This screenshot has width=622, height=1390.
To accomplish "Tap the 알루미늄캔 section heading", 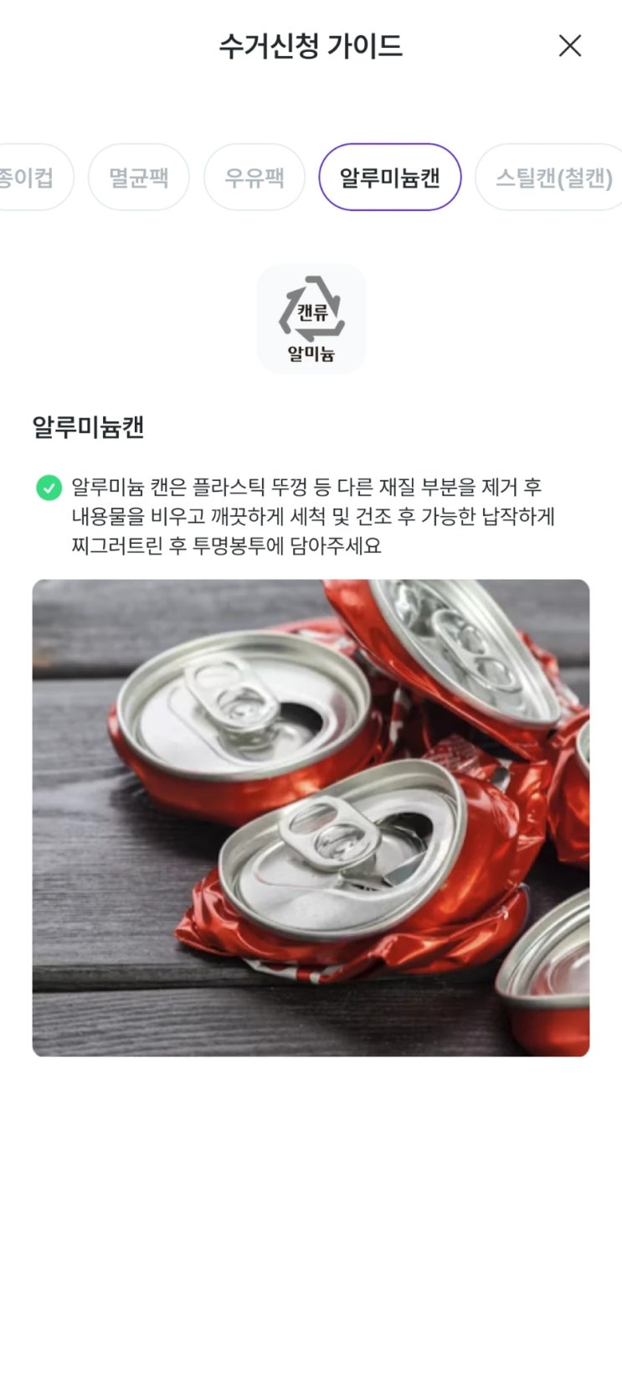I will click(89, 426).
